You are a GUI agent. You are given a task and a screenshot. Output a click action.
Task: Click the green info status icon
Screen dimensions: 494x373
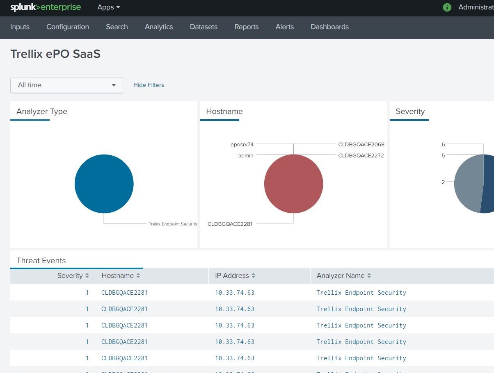[447, 7]
